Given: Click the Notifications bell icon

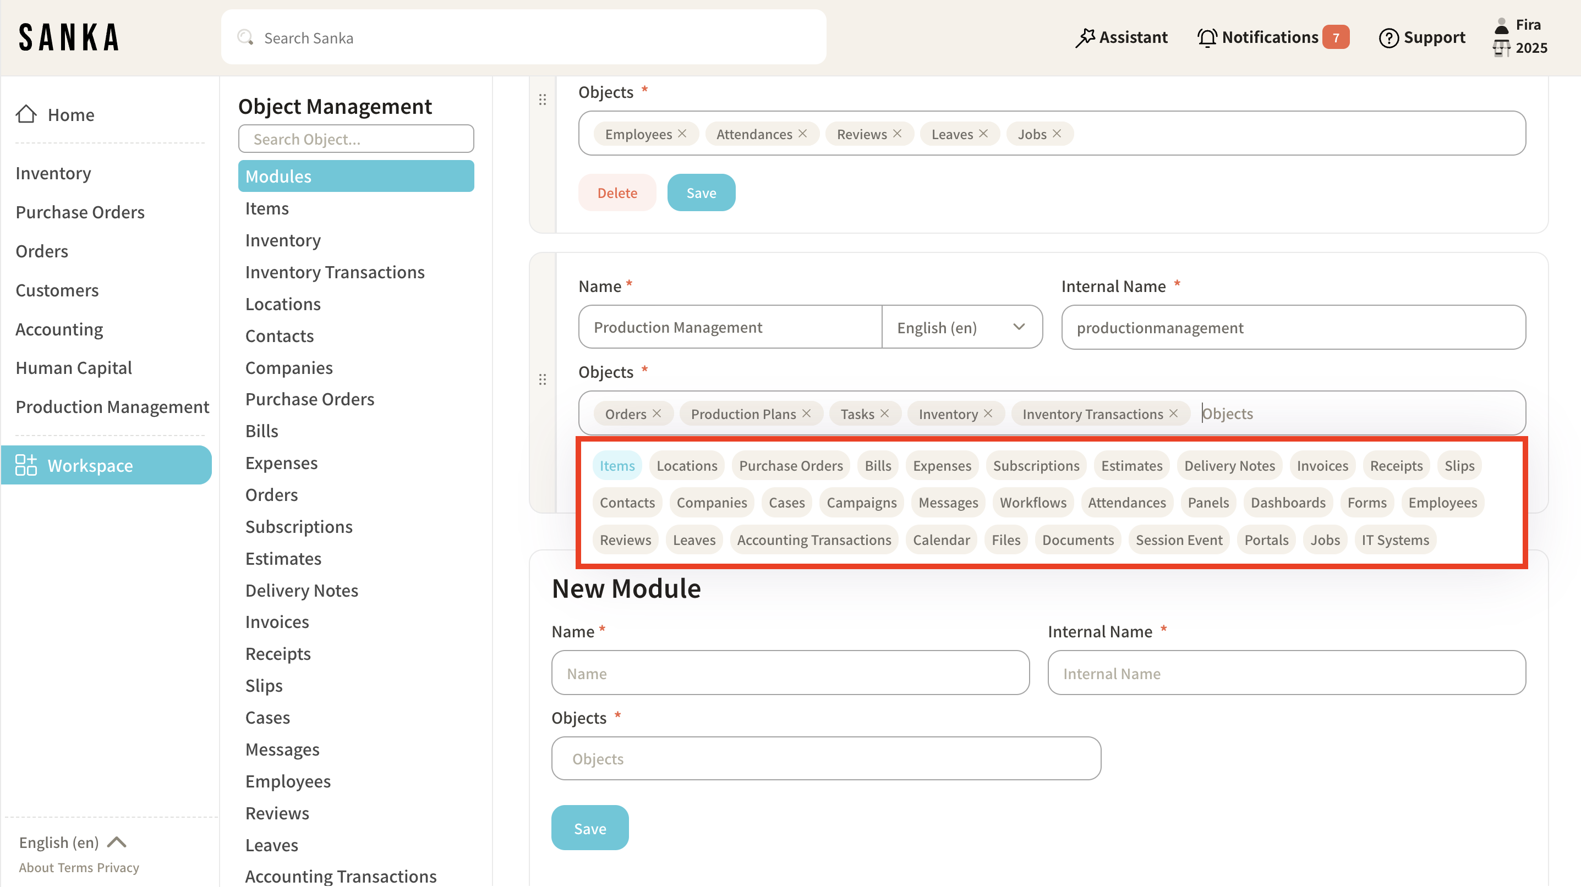Looking at the screenshot, I should [1207, 37].
